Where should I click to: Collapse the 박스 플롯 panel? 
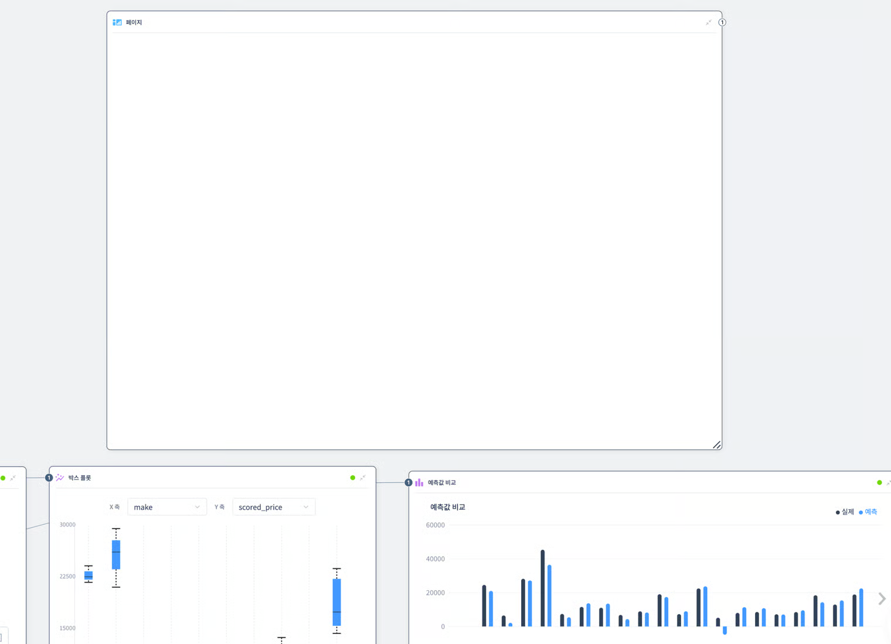click(x=363, y=478)
